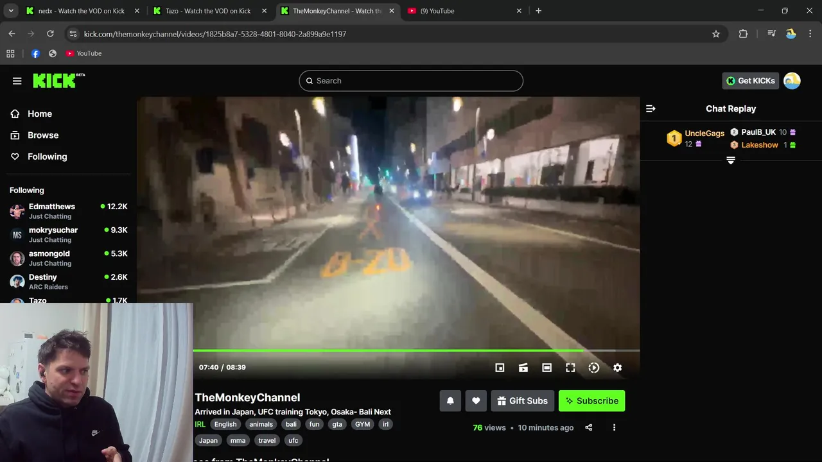Seek on the green video progress bar
The height and width of the screenshot is (462, 822).
416,351
